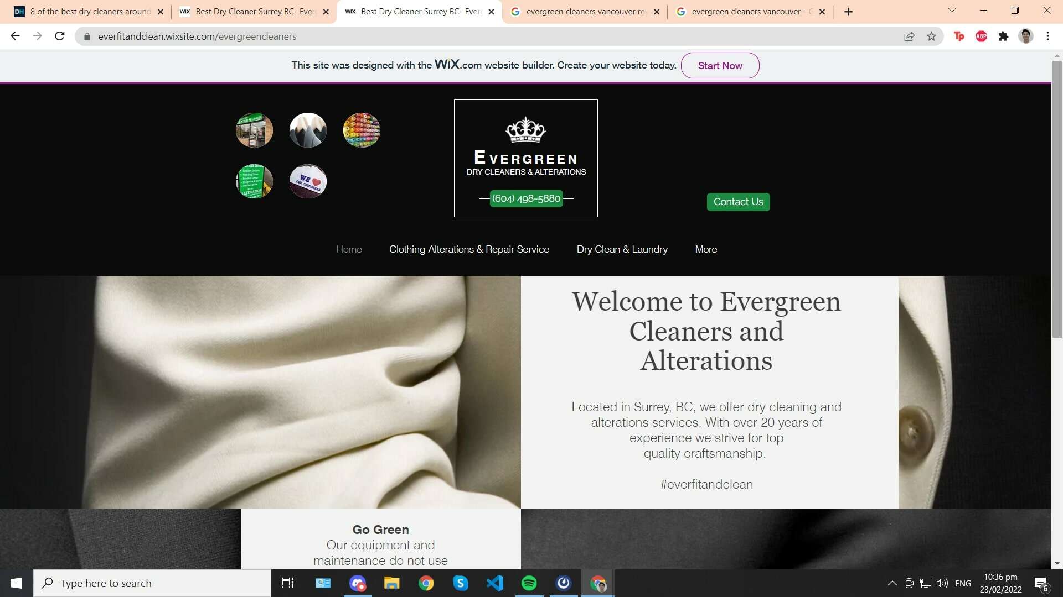1063x597 pixels.
Task: Open Clothing Alterations & Repair Service page
Action: click(x=469, y=249)
